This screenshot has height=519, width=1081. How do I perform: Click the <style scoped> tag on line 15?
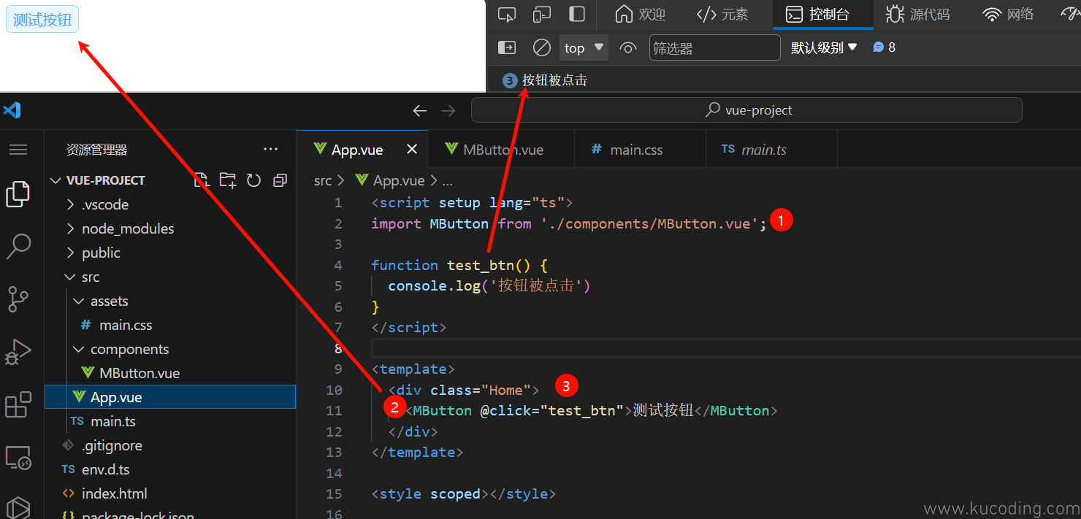click(431, 493)
